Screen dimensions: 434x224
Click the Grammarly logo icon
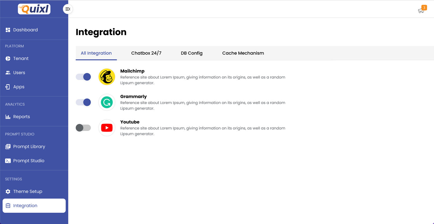107,102
